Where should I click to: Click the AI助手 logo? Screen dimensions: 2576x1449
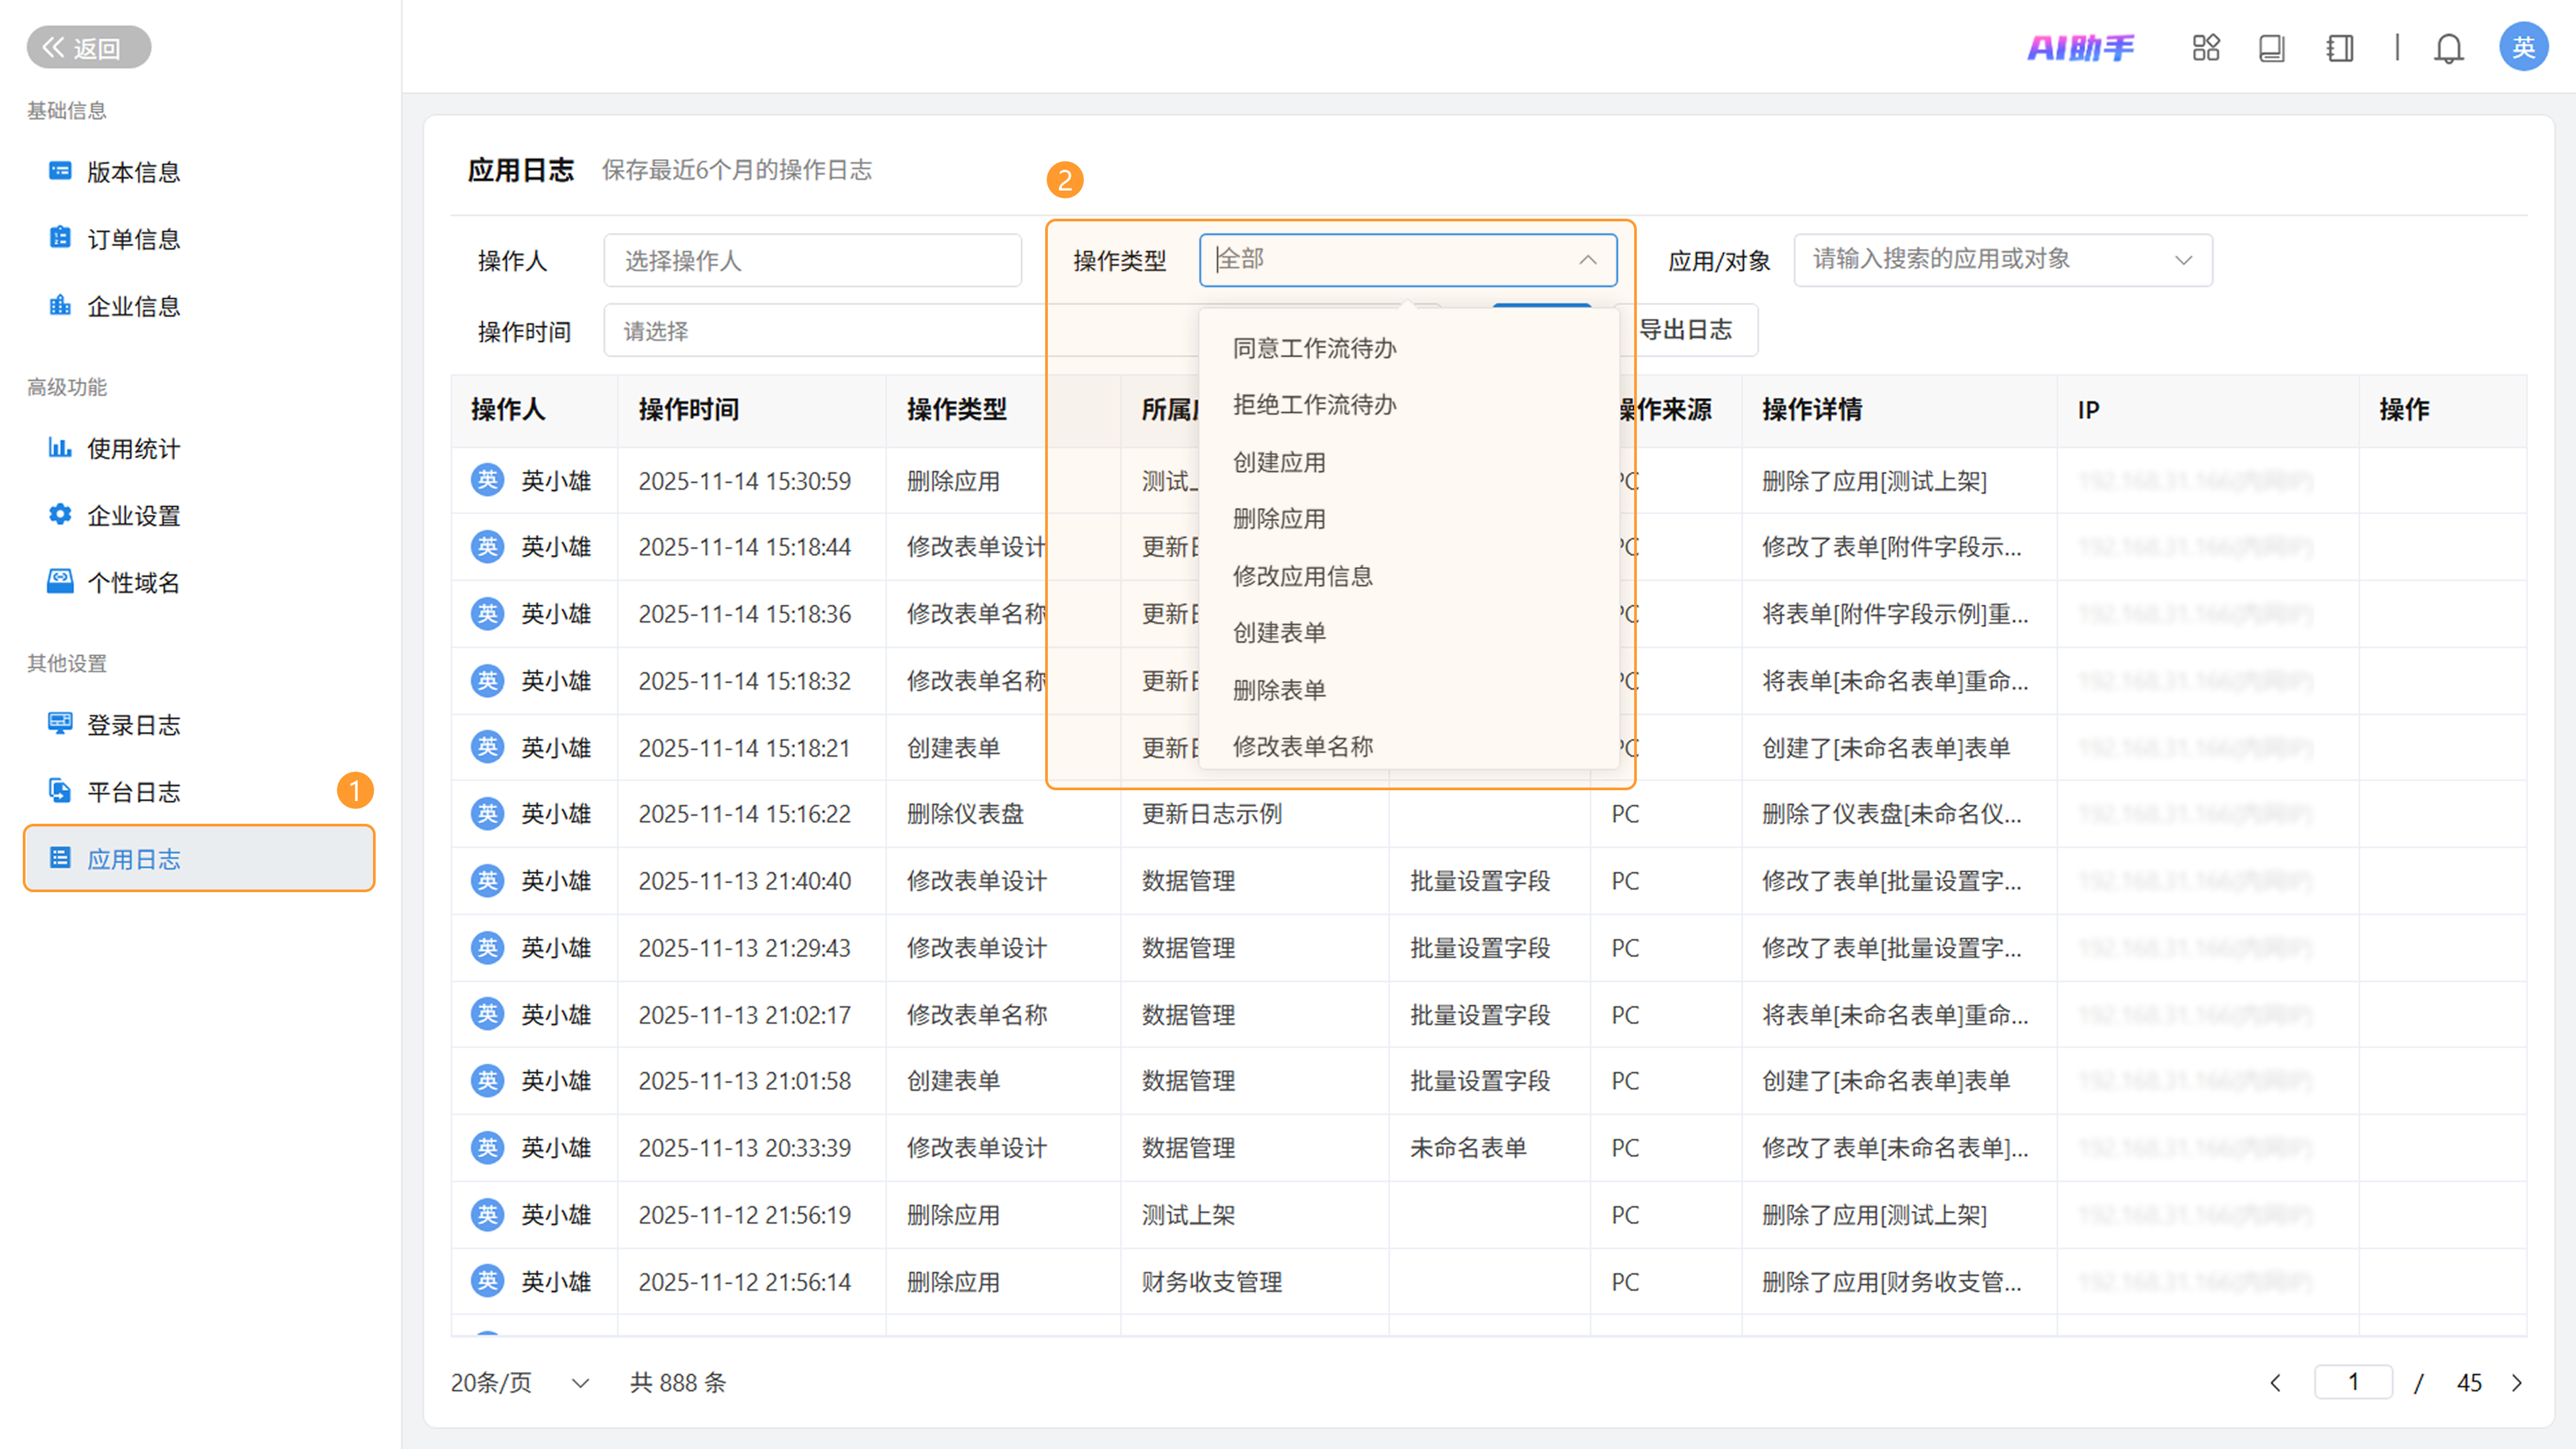pyautogui.click(x=2080, y=48)
